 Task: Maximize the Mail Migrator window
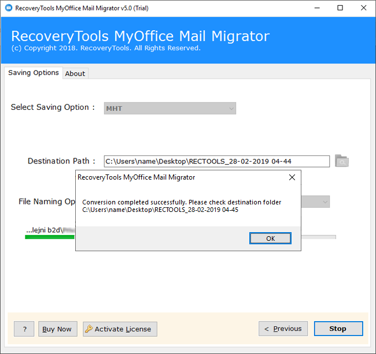click(340, 8)
